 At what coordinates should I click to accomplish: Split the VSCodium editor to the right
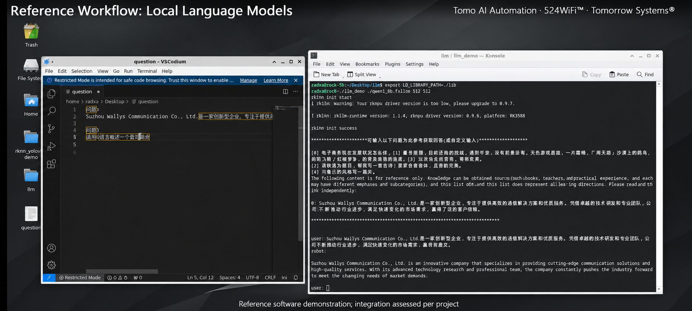coord(286,91)
